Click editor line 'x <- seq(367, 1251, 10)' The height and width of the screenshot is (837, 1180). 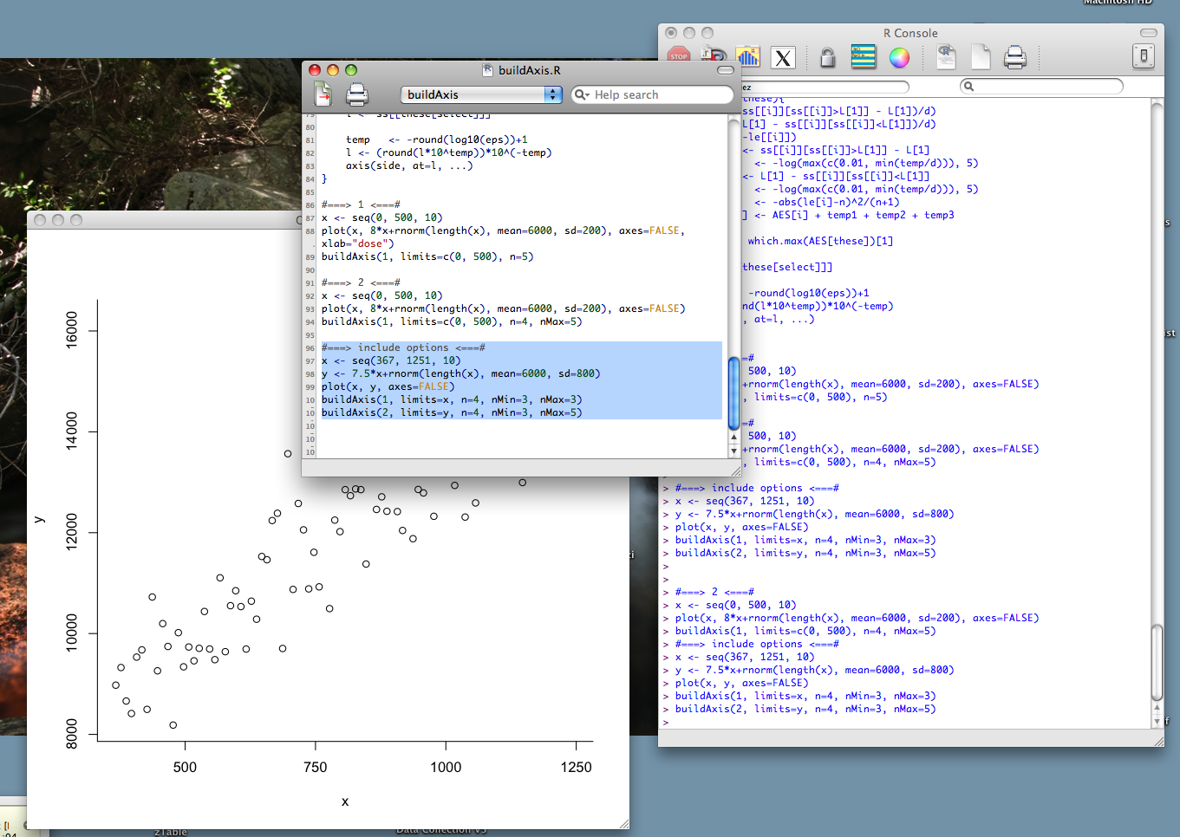point(391,360)
